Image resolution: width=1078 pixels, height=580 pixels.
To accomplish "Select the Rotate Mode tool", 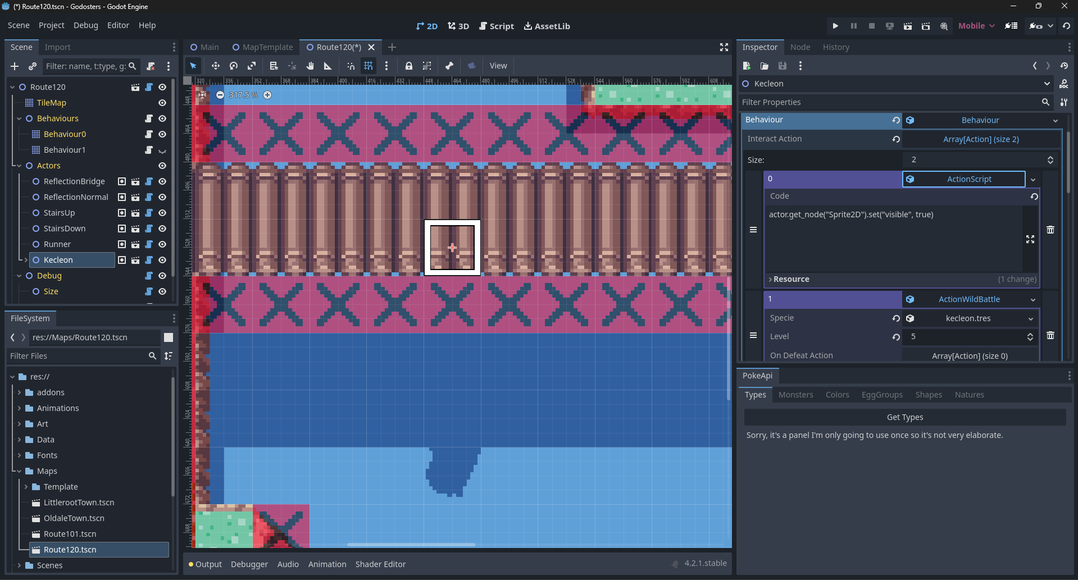I will (x=234, y=66).
